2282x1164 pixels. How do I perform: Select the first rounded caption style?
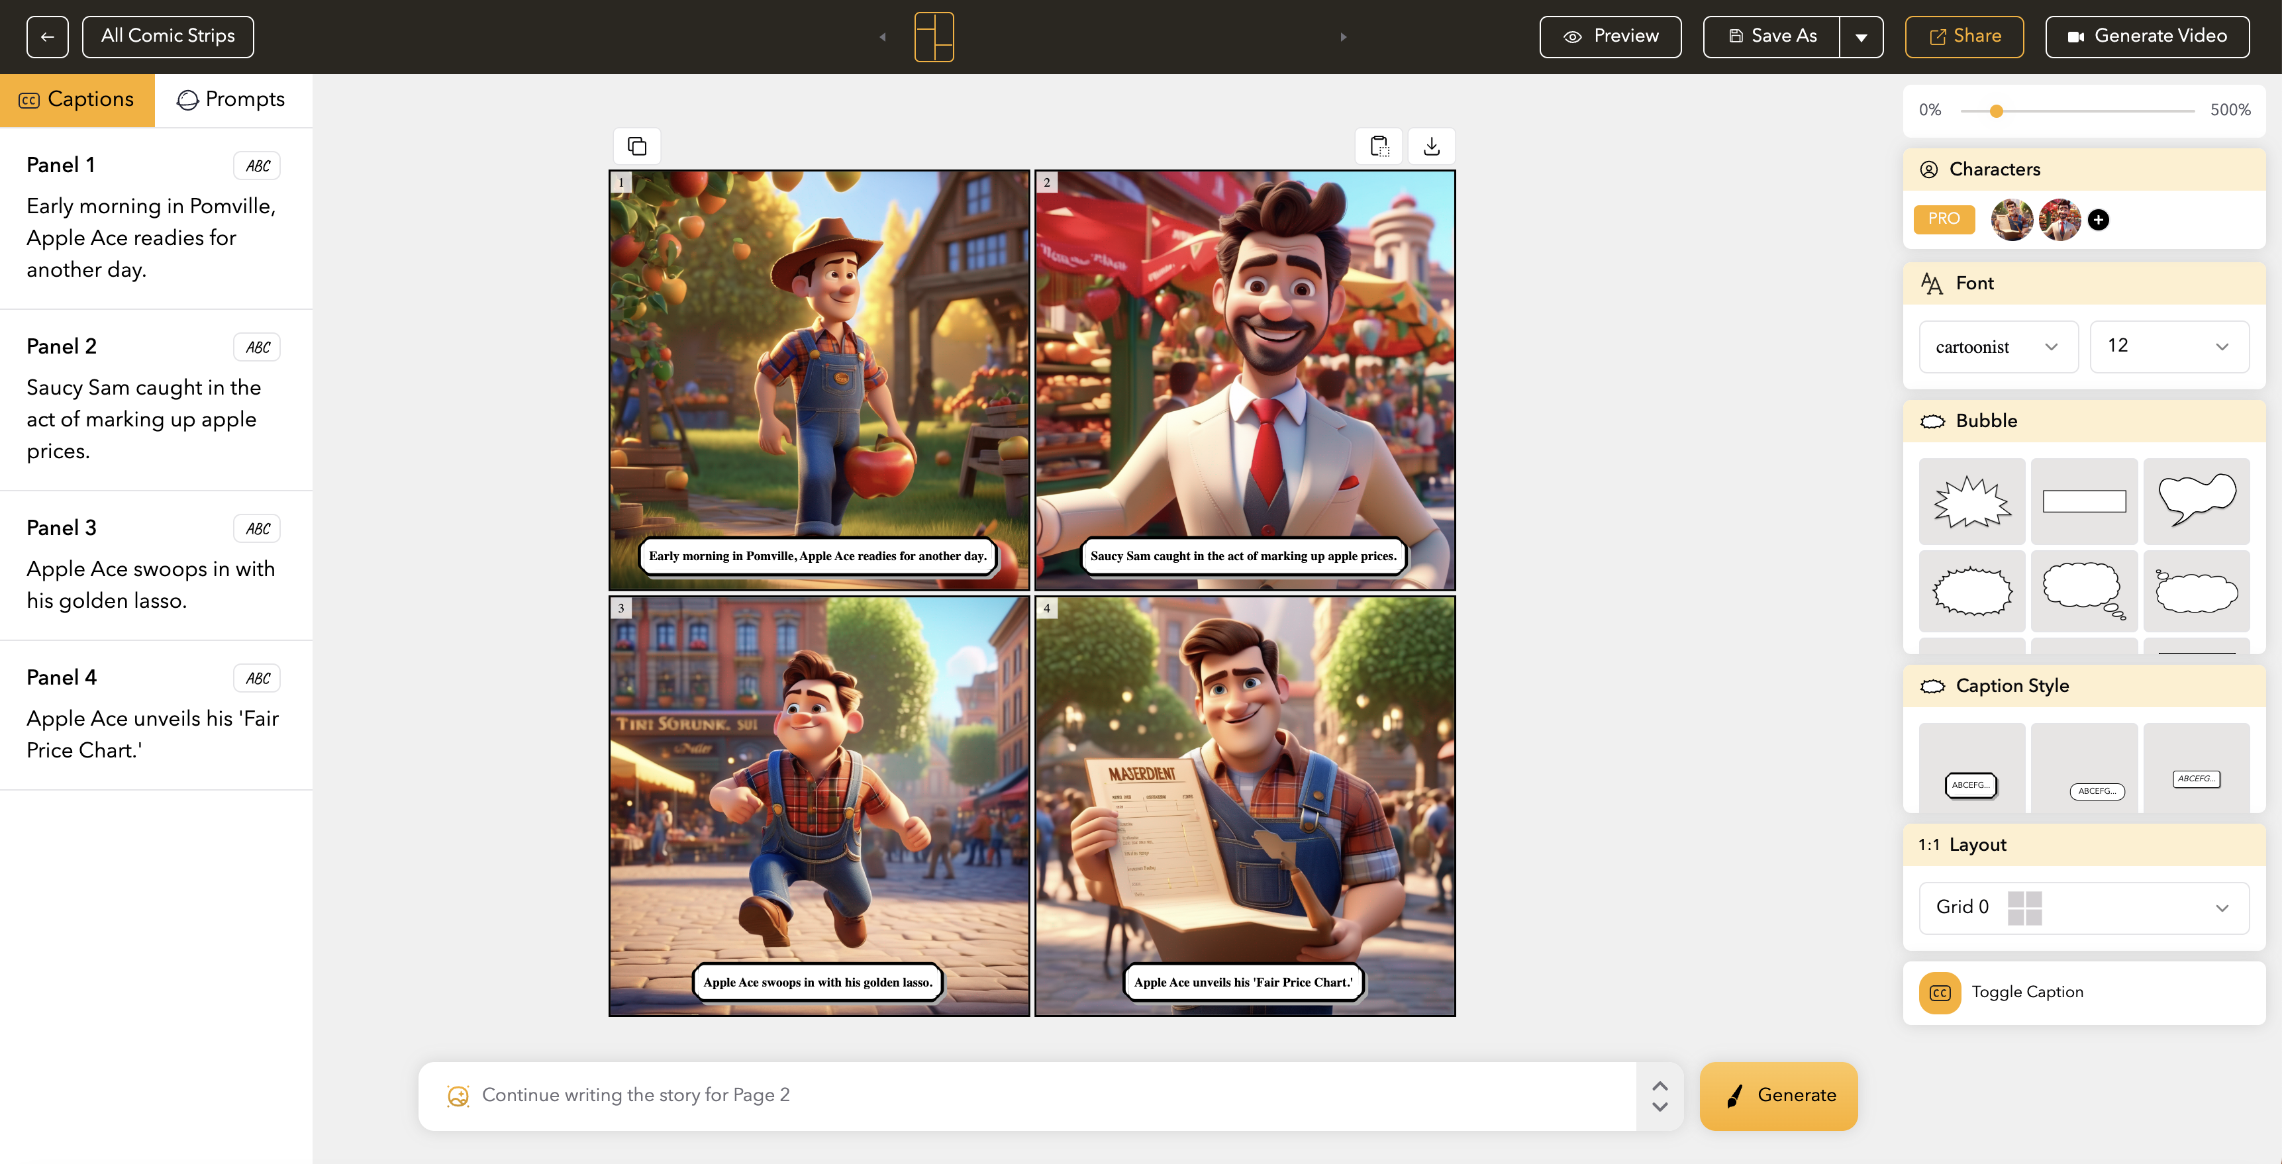pos(1971,784)
